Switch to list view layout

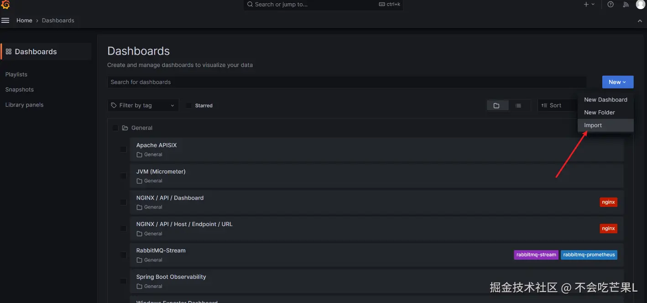(x=518, y=105)
